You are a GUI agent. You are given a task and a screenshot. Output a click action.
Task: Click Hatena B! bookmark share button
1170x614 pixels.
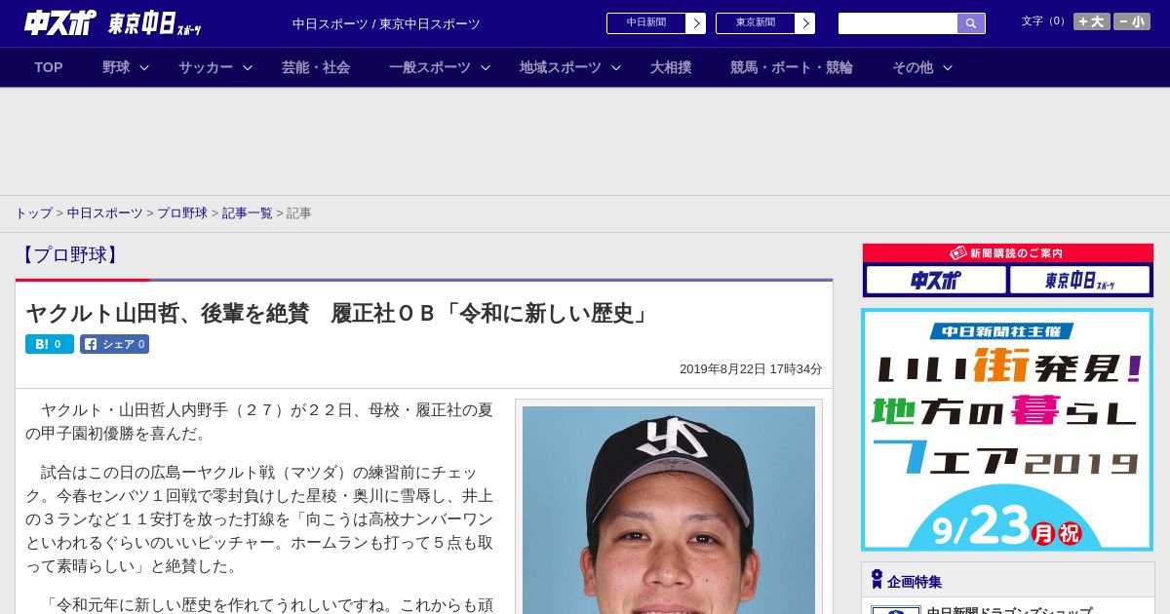[50, 344]
